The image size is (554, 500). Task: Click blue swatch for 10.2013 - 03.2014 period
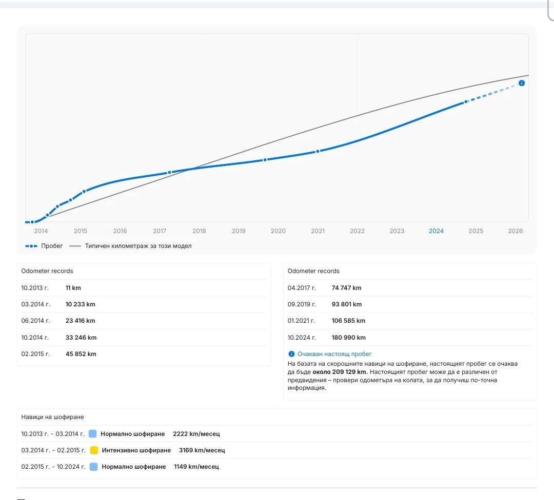[x=92, y=434]
